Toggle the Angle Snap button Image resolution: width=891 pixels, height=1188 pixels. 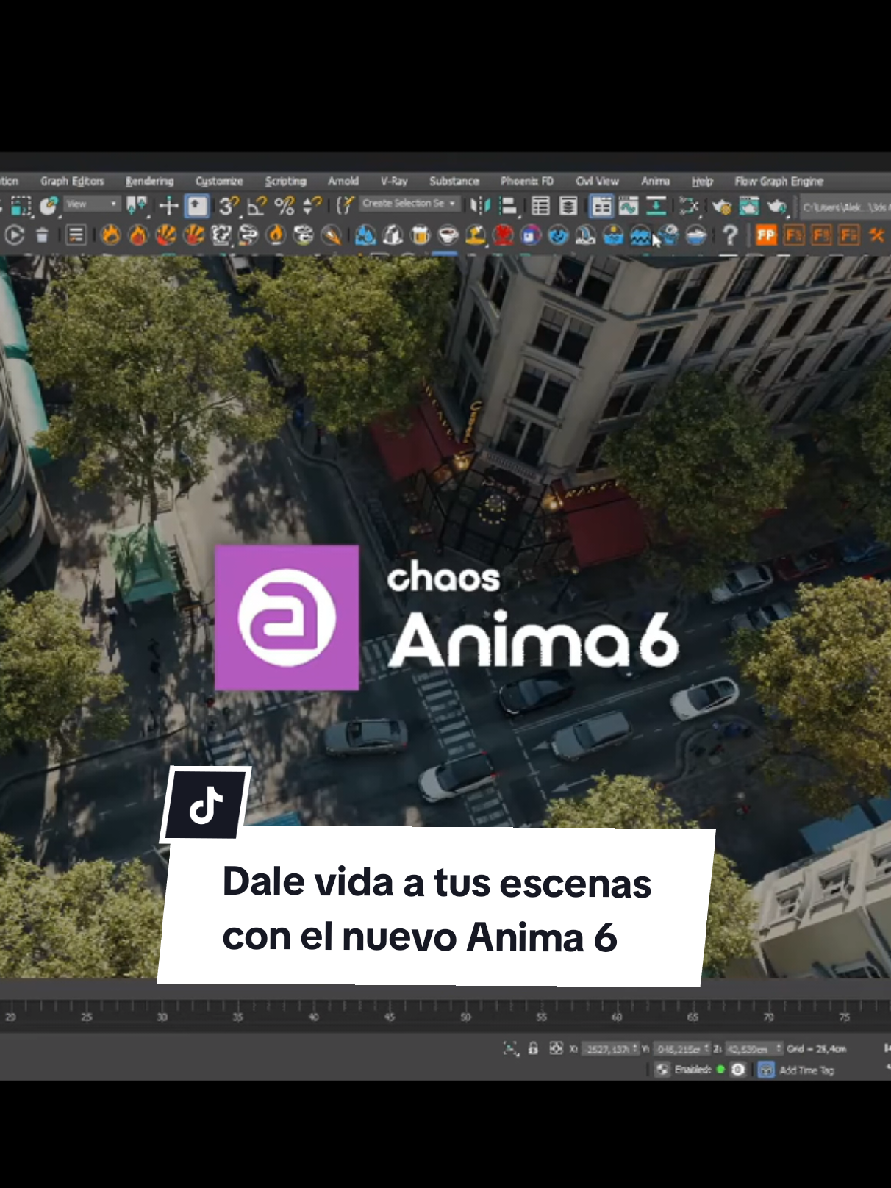point(257,206)
